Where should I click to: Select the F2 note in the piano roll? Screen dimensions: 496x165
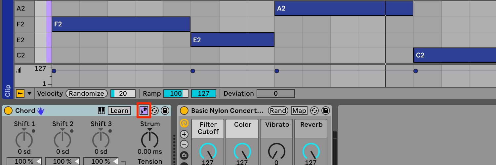coord(121,24)
